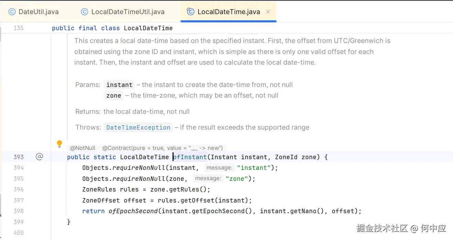The height and width of the screenshot is (240, 453).
Task: Click the "message:" hint on line 394
Action: [219, 168]
